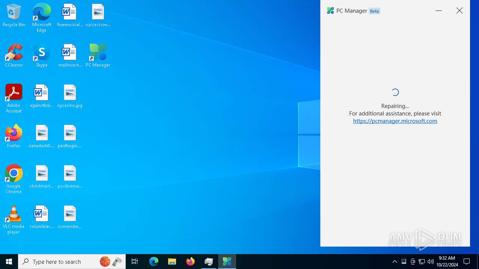Image resolution: width=479 pixels, height=269 pixels.
Task: Launch the Adobe Acrobat desktop shortcut
Action: pos(13,99)
